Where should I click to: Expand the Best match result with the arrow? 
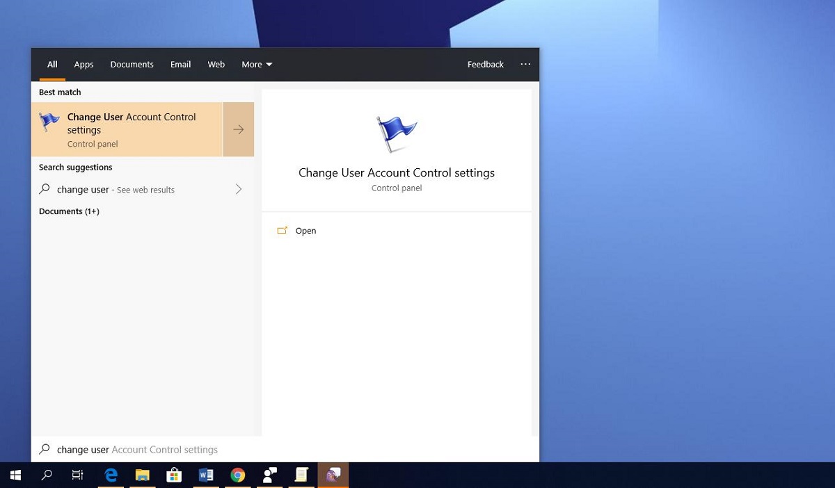tap(239, 129)
